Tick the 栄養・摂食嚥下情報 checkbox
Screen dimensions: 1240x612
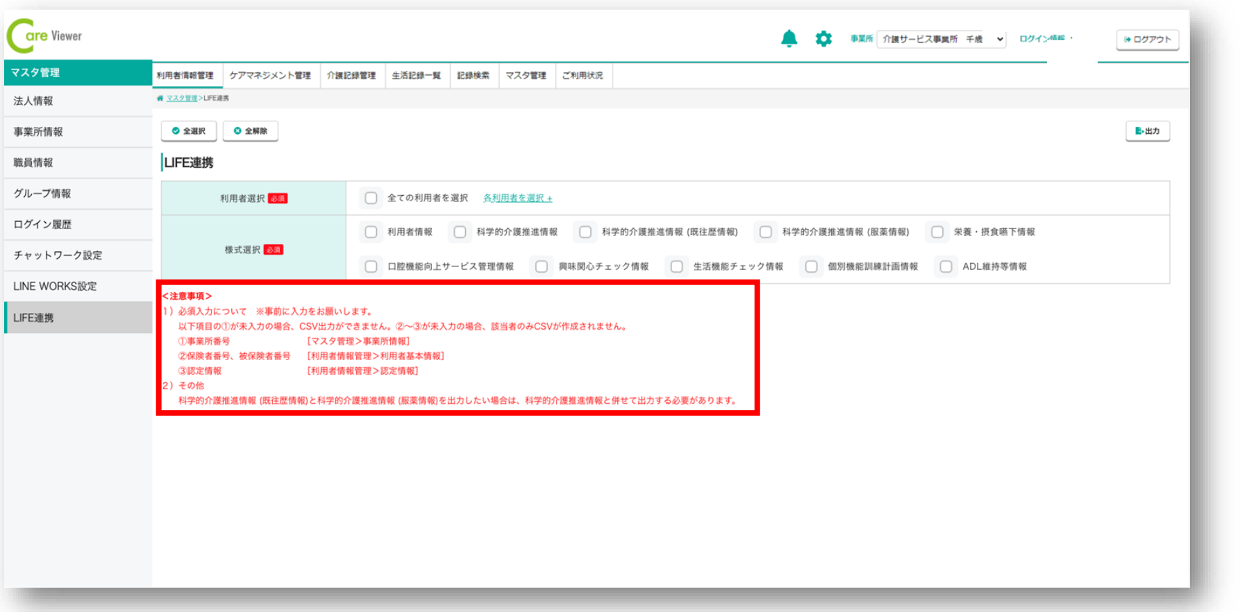(937, 232)
